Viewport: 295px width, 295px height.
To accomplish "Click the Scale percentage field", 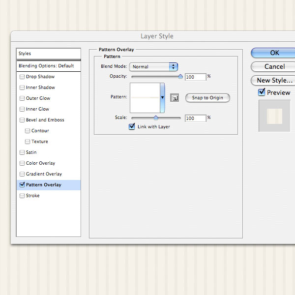I will coord(196,118).
